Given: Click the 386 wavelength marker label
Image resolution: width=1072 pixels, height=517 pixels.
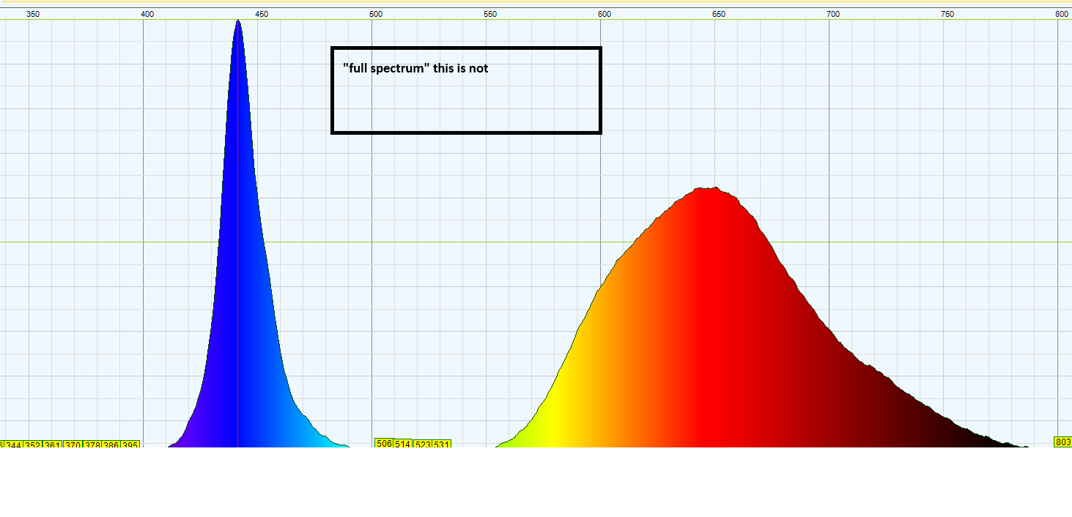Looking at the screenshot, I should [111, 445].
